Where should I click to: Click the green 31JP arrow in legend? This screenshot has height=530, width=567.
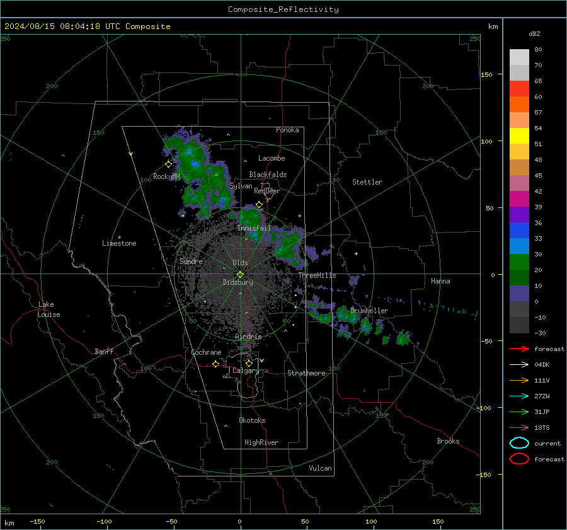(519, 412)
